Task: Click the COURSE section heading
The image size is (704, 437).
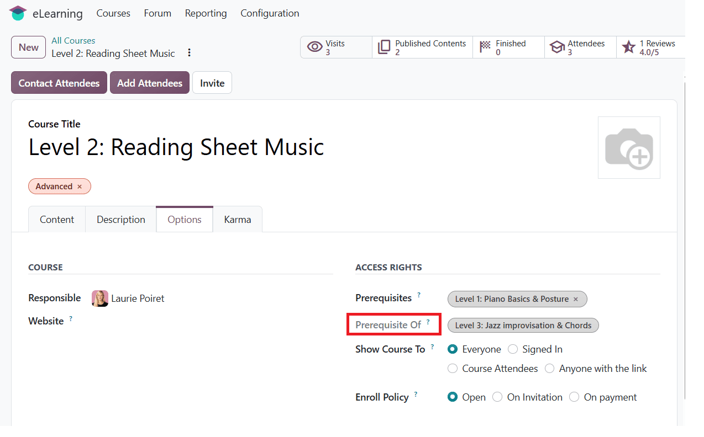Action: click(45, 268)
